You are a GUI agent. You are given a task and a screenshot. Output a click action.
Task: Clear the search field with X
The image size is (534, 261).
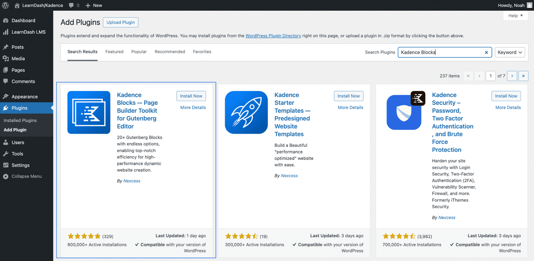(486, 52)
